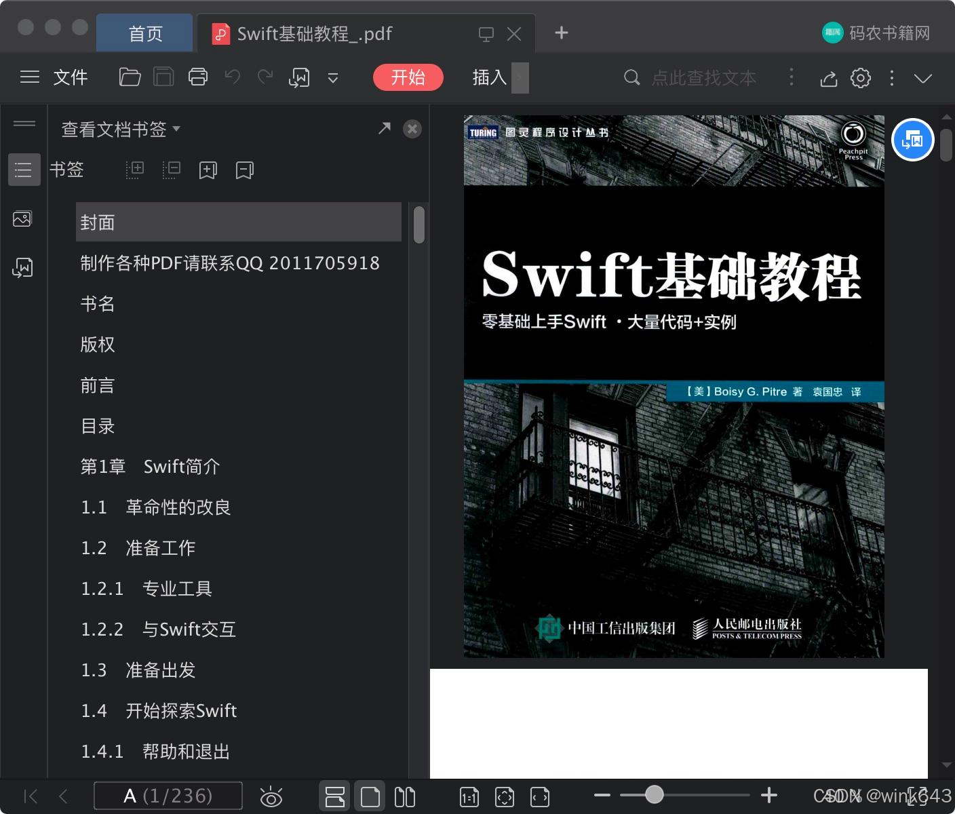Click the 点此查找文本 search field

click(x=703, y=78)
